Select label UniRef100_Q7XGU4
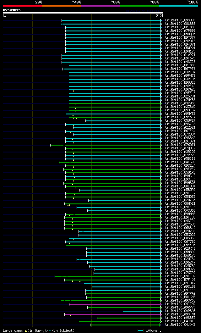This screenshot has width=201, height=333. (x=181, y=135)
